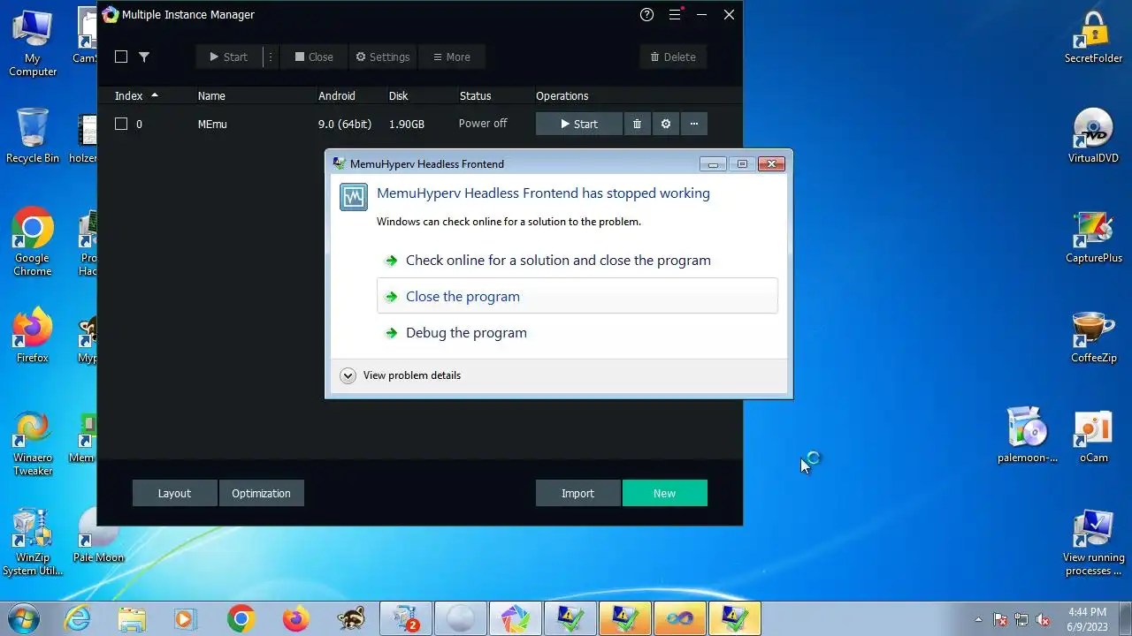Screen dimensions: 1132x636
Task: Open the hamburger menu in Multiple Instance Manager title bar
Action: [x=676, y=15]
